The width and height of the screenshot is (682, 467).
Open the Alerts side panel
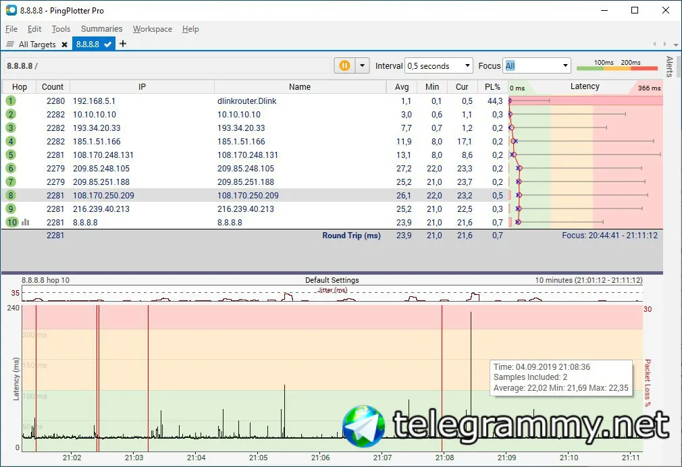[669, 66]
